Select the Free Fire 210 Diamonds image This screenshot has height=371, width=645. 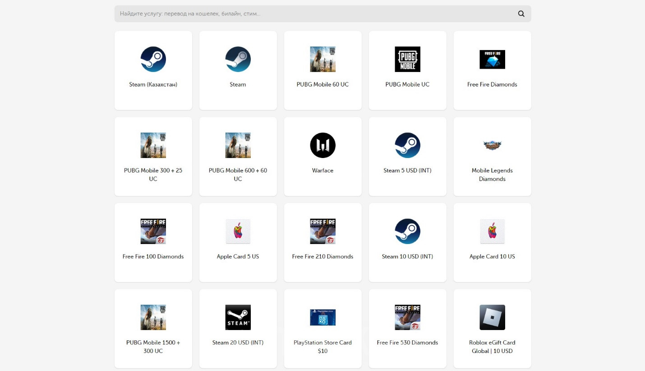(x=323, y=231)
